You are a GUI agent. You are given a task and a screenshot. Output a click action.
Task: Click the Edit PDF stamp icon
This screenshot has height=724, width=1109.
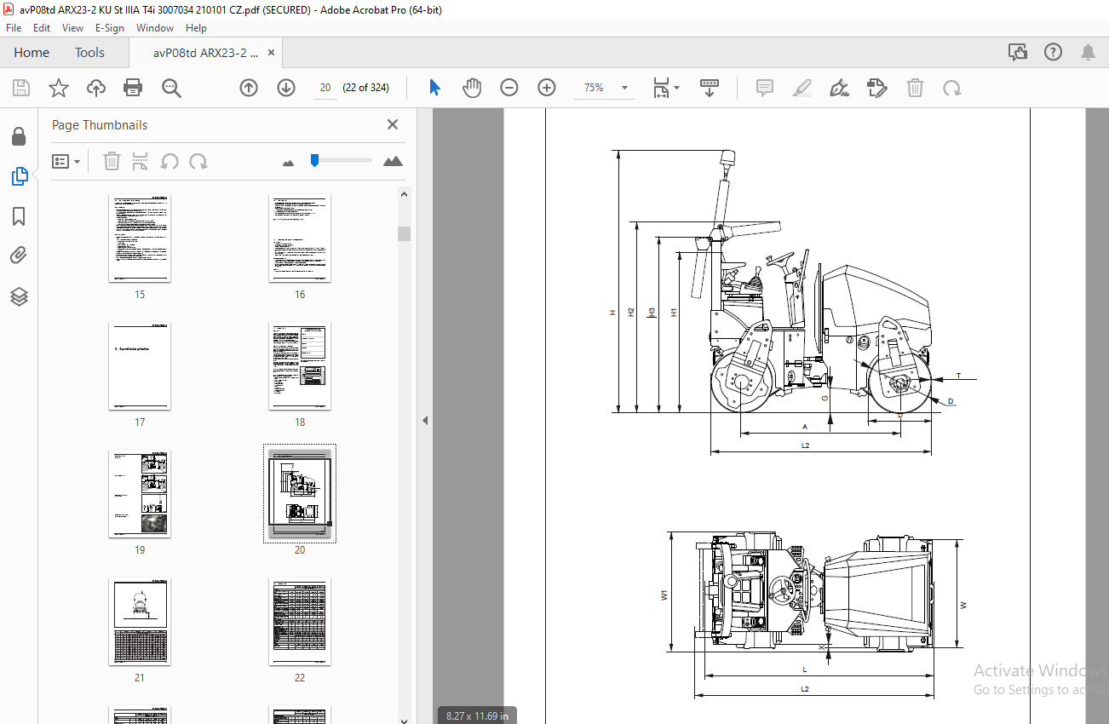877,88
